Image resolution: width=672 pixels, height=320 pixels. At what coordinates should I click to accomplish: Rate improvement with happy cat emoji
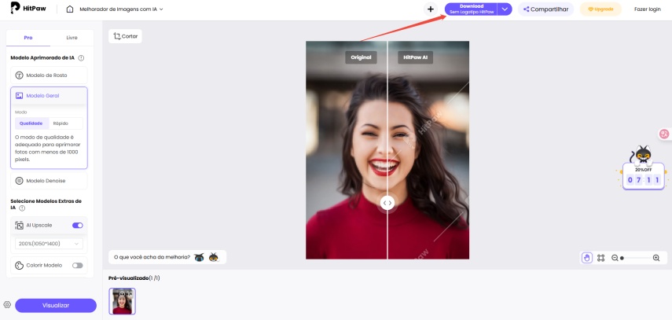[214, 257]
